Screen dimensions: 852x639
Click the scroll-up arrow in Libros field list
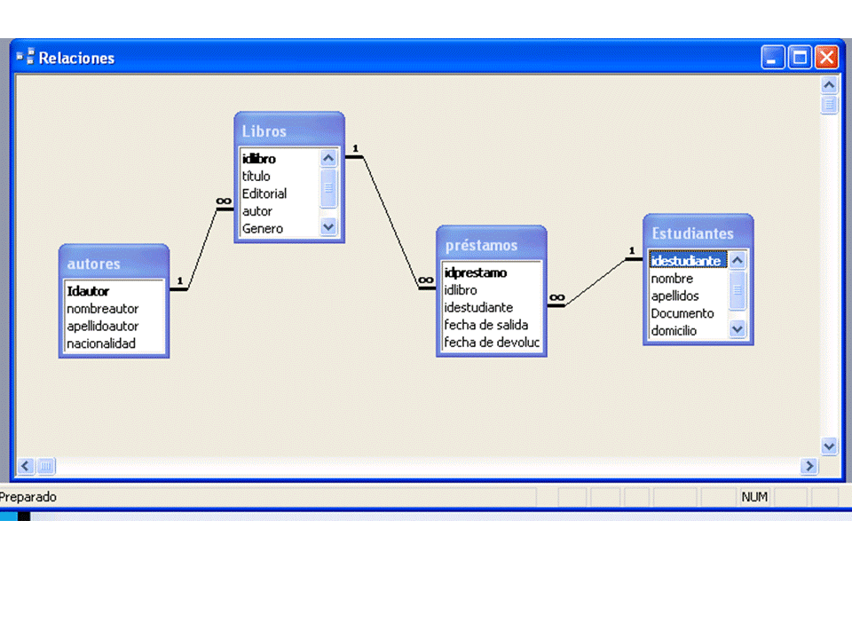point(327,158)
